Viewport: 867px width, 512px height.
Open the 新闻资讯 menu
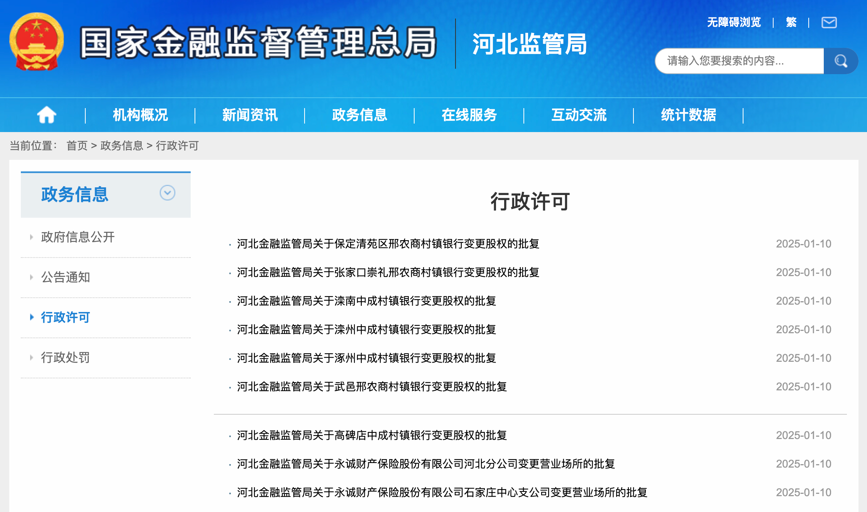pyautogui.click(x=250, y=115)
